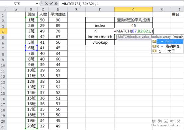Click cell '13班'
The image size is (184, 130).
pos(31,87)
